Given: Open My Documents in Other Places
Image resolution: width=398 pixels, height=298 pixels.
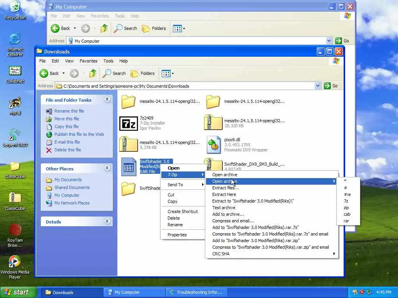Looking at the screenshot, I should [68, 180].
